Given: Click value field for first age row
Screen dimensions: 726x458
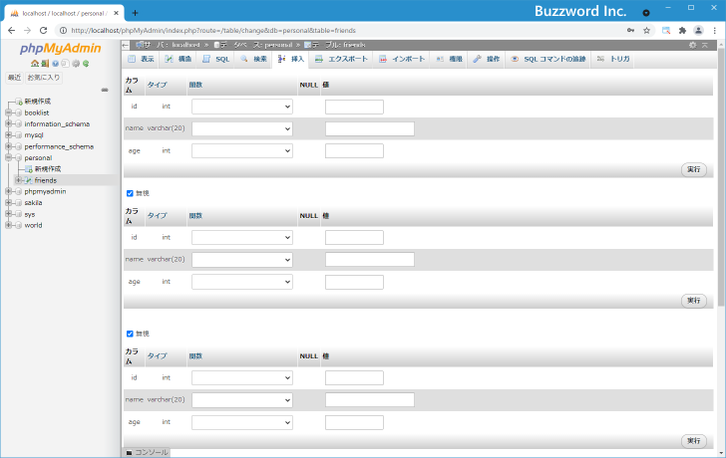Looking at the screenshot, I should (x=354, y=151).
